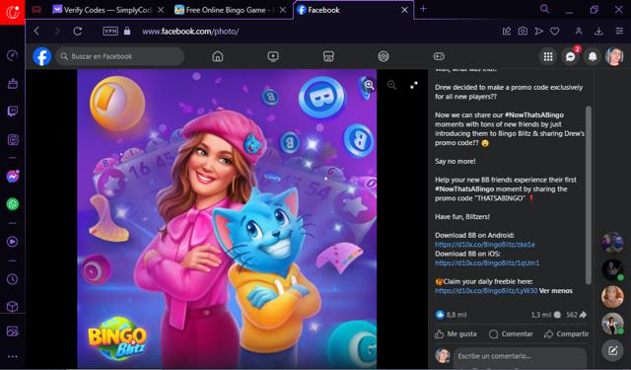Open the sidebar player icon

13,242
